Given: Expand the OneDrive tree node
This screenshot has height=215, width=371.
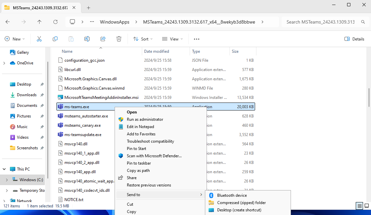Looking at the screenshot, I should [x=4, y=63].
